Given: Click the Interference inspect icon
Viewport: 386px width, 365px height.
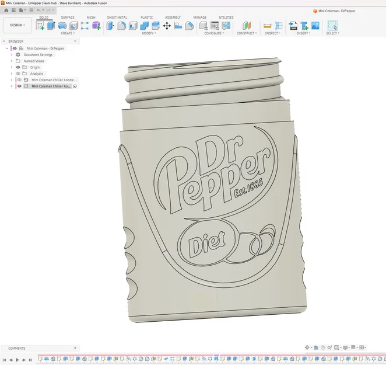Looking at the screenshot, I should (x=279, y=26).
